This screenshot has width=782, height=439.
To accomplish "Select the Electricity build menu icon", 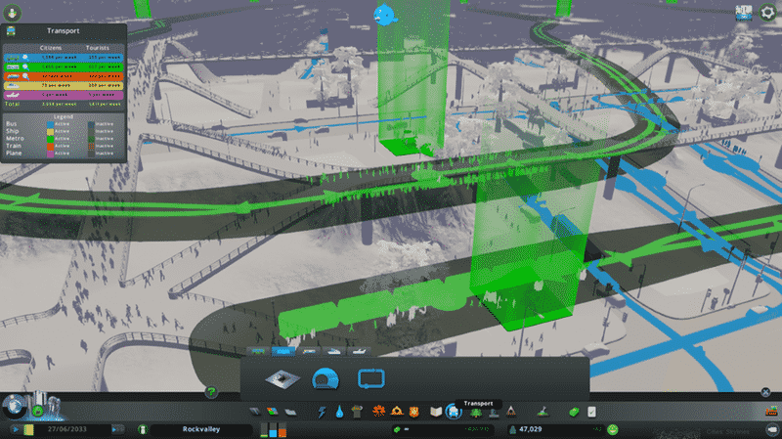I will [322, 412].
